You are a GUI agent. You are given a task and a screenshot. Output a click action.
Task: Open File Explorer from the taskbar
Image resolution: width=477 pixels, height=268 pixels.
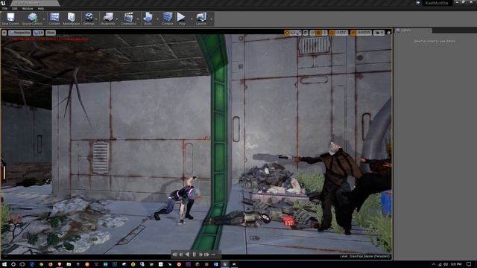69,264
